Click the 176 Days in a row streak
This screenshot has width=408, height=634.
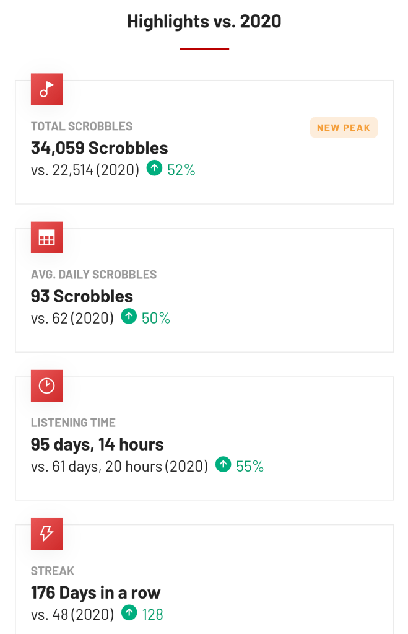[x=96, y=592]
